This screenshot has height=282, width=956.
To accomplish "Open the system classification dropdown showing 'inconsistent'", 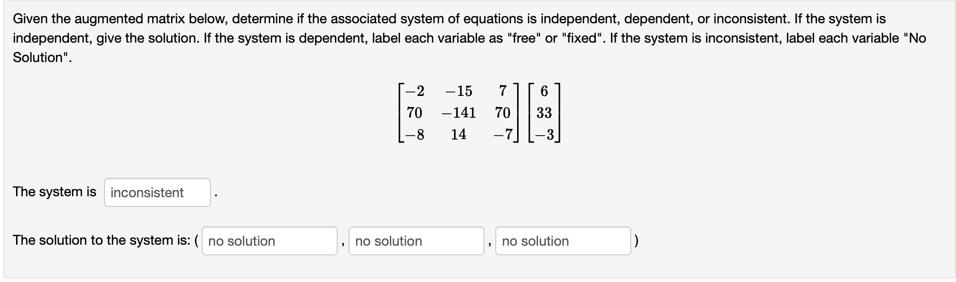I will pyautogui.click(x=156, y=192).
